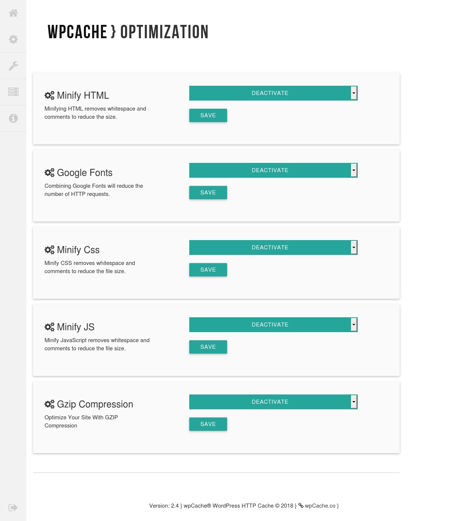The image size is (475, 521).
Task: Click the logout arrow icon at bottom
Action: pyautogui.click(x=13, y=508)
